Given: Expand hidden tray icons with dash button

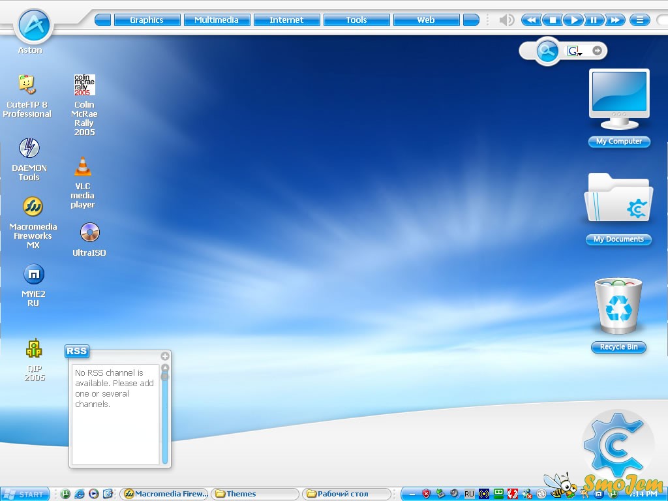Looking at the screenshot, I should coord(412,494).
